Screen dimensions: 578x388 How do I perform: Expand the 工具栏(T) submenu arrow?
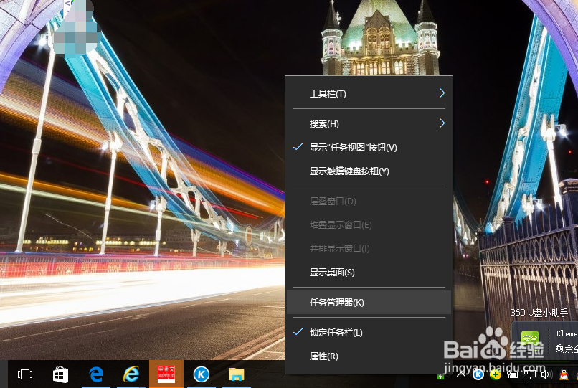(x=442, y=93)
